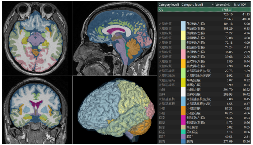Click the volume value 49.53 for 脳幹
The height and width of the screenshot is (145, 253).
[229, 137]
